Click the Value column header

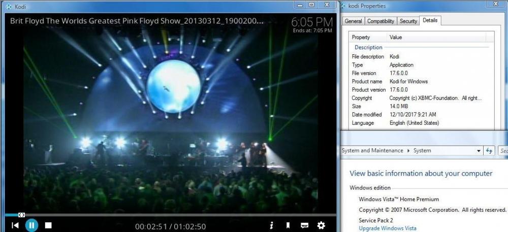pos(396,37)
